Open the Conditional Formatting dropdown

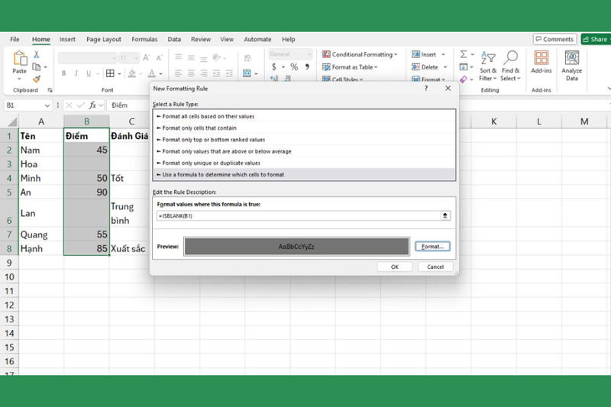pos(360,54)
